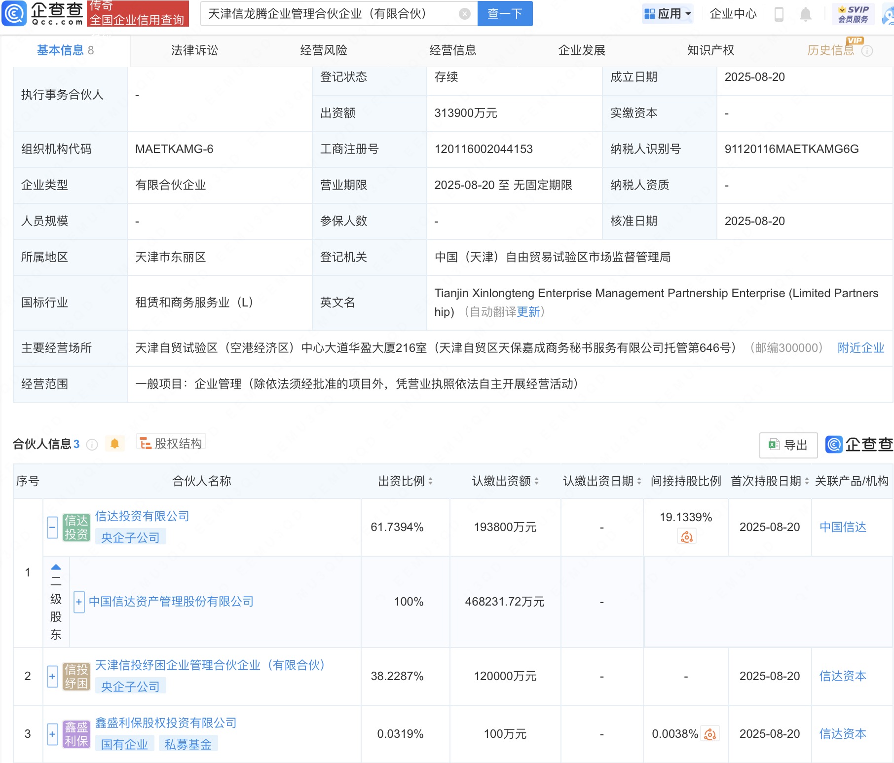This screenshot has height=763, width=894.
Task: Expand 鑫盛利保股权投资 partner row
Action: coord(52,734)
